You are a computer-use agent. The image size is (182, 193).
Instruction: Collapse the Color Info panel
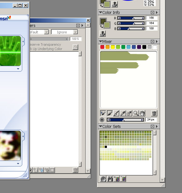pos(100,12)
